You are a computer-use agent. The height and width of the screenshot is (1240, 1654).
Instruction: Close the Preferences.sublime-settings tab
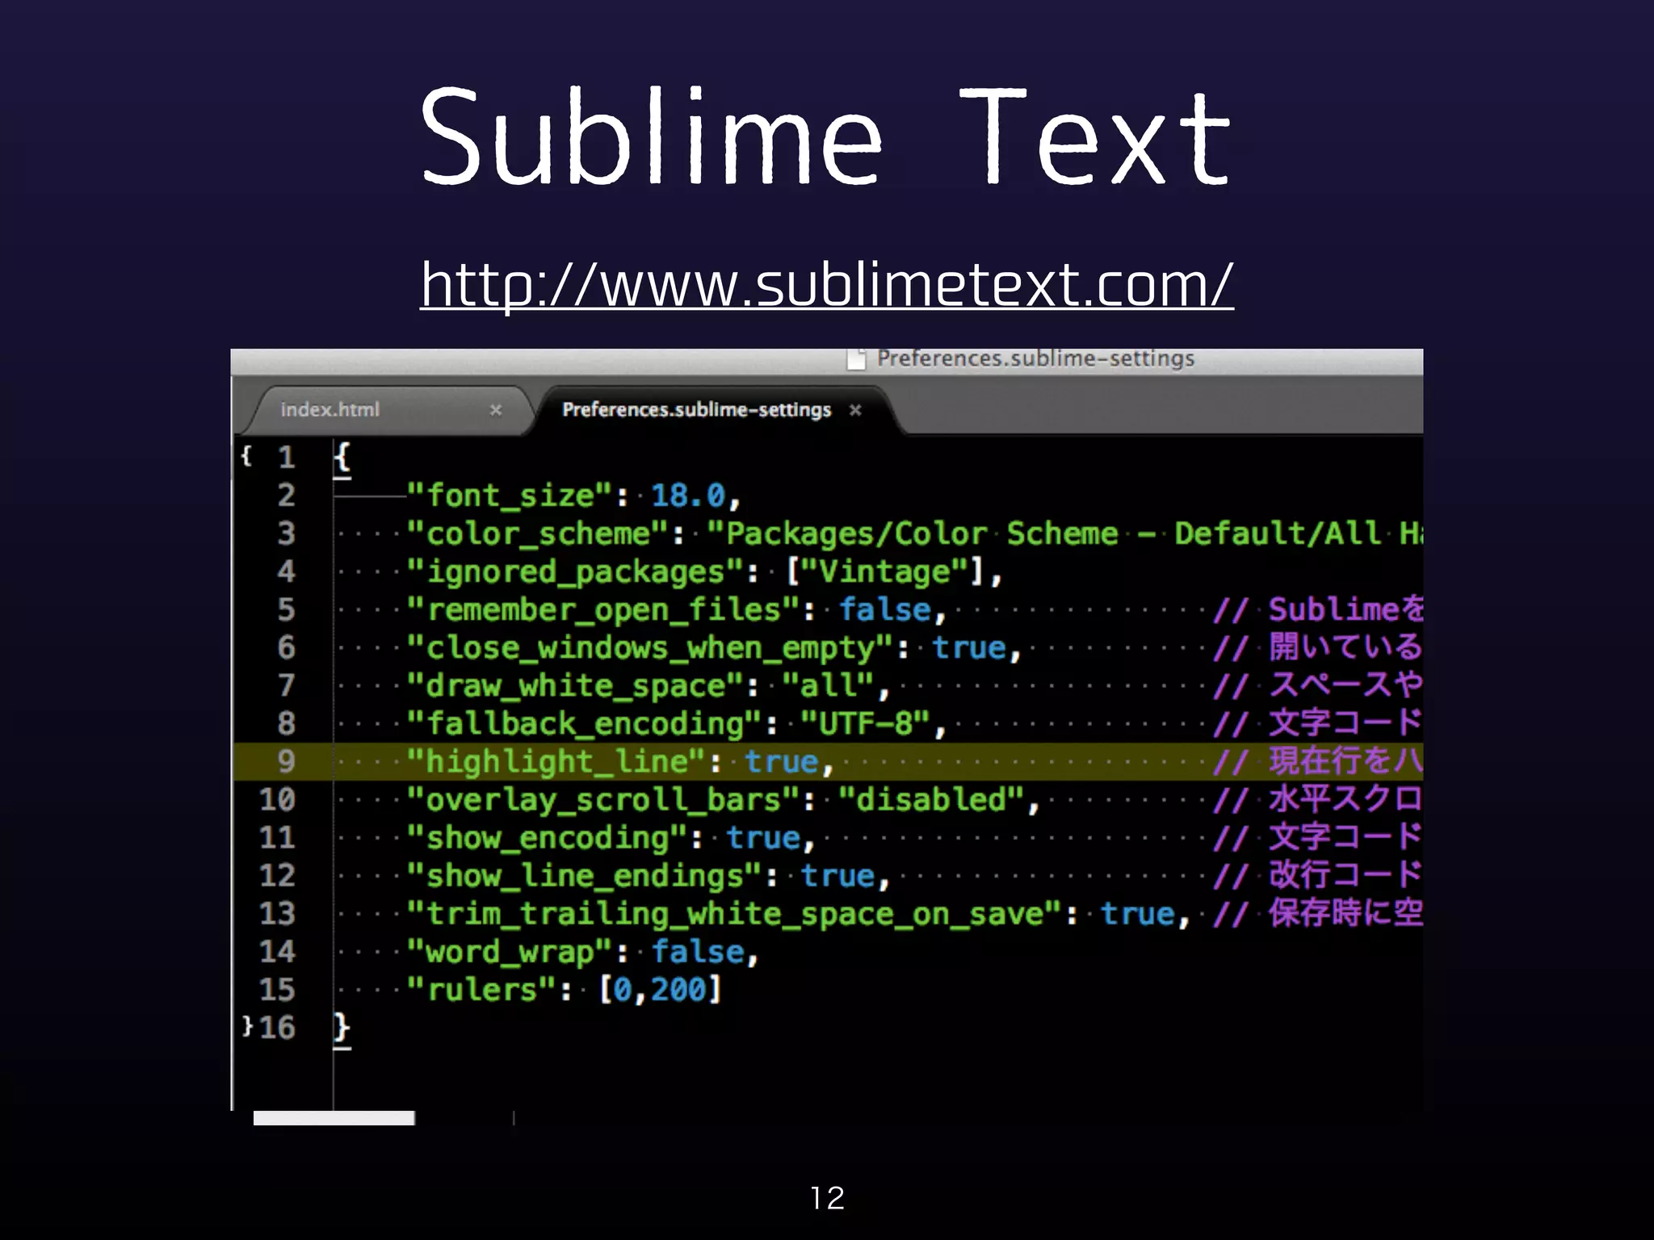tap(855, 410)
